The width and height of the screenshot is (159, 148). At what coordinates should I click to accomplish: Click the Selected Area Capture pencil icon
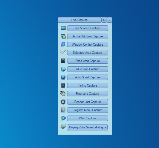63,53
